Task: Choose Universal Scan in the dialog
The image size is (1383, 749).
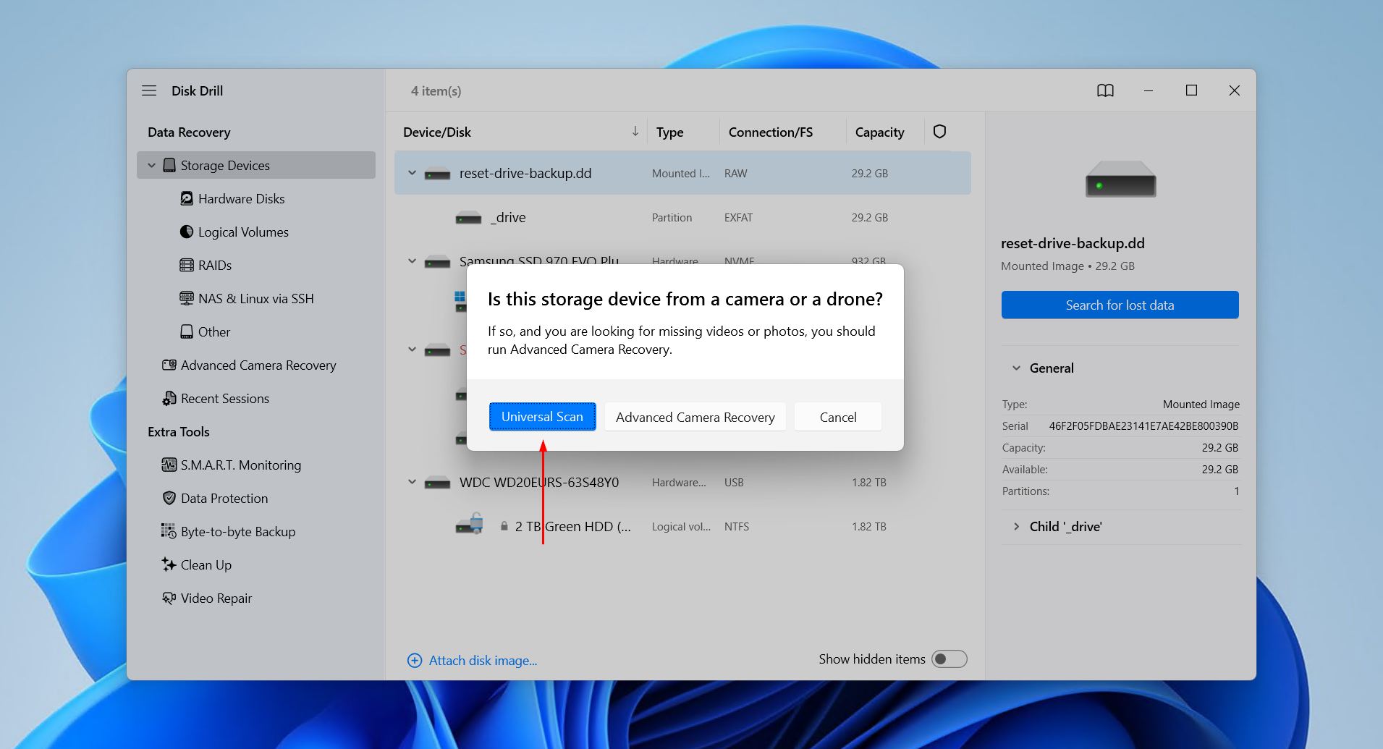Action: [x=542, y=417]
